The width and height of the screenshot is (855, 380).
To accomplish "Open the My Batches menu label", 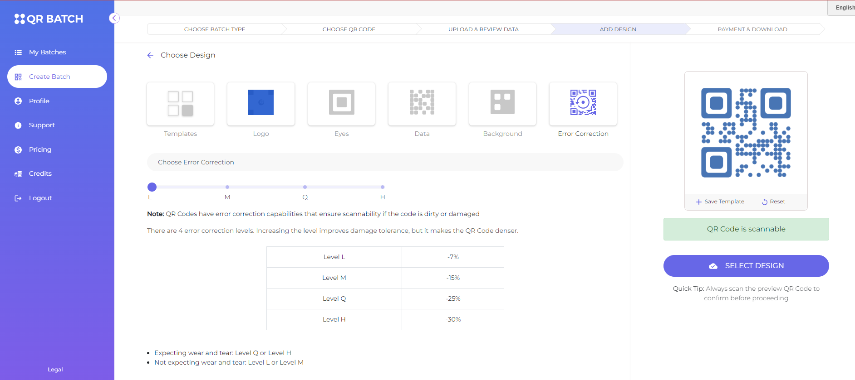I will 48,52.
